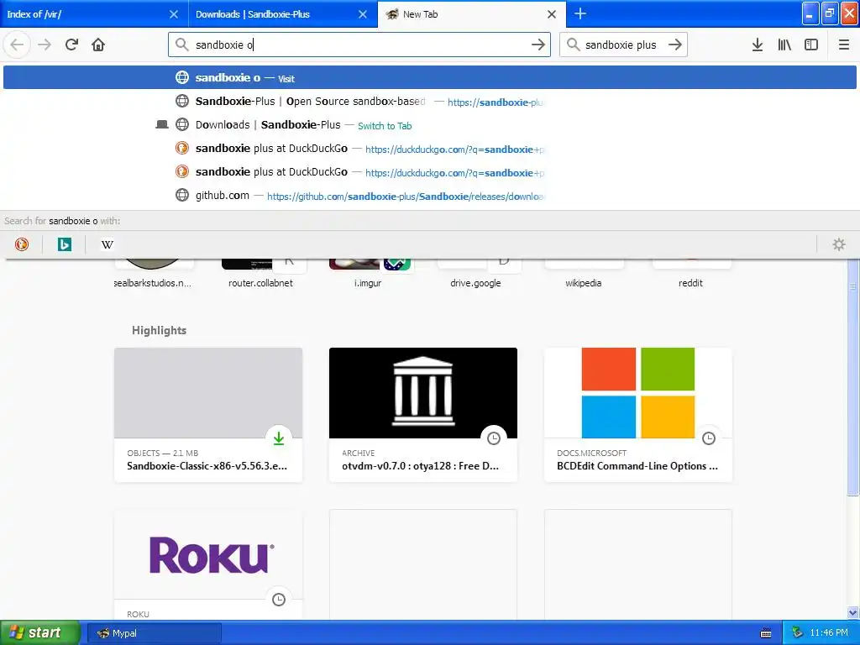Screen dimensions: 860x645
Task: Open the sealbarkstudios top site tile
Action: coord(153,273)
